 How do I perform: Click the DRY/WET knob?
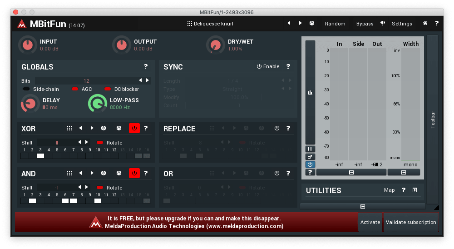(x=216, y=45)
